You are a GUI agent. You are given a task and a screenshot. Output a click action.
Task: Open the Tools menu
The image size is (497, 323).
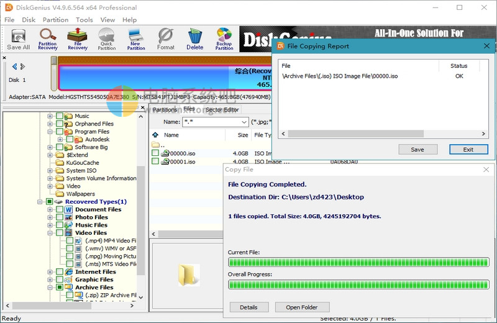click(x=84, y=20)
